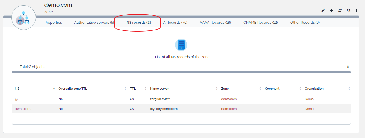Open the Authoritative servers (5) tab
The width and height of the screenshot is (365, 138).
pos(94,23)
